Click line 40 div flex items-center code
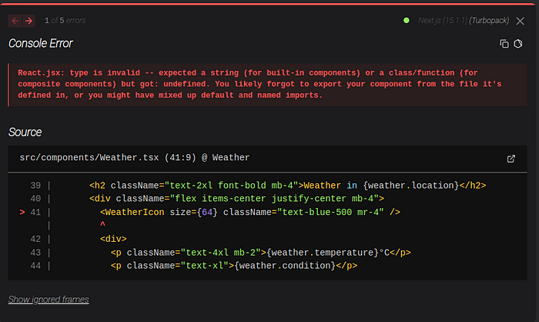539x322 pixels. point(236,199)
